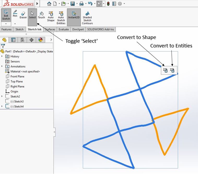
Task: Select the Pen tool
Action: click(x=15, y=13)
